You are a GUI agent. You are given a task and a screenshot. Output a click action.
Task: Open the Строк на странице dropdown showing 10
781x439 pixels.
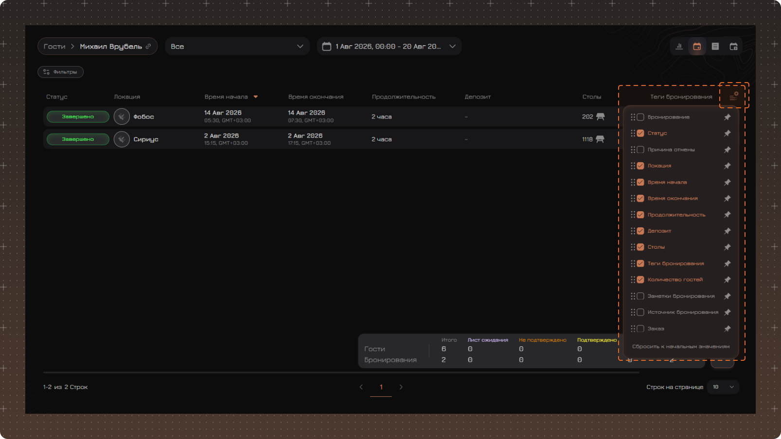tap(723, 387)
